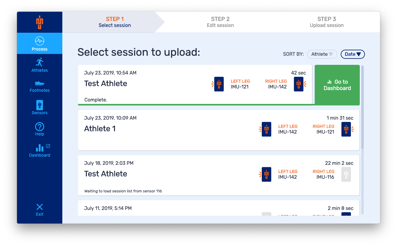Image resolution: width=397 pixels, height=246 pixels.
Task: Select the Footnotes shoe icon
Action: click(x=40, y=83)
